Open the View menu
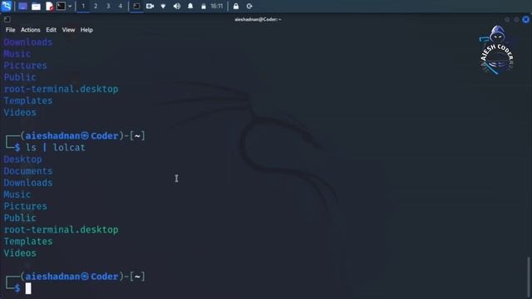Viewport: 532px width, 299px height. click(x=68, y=30)
